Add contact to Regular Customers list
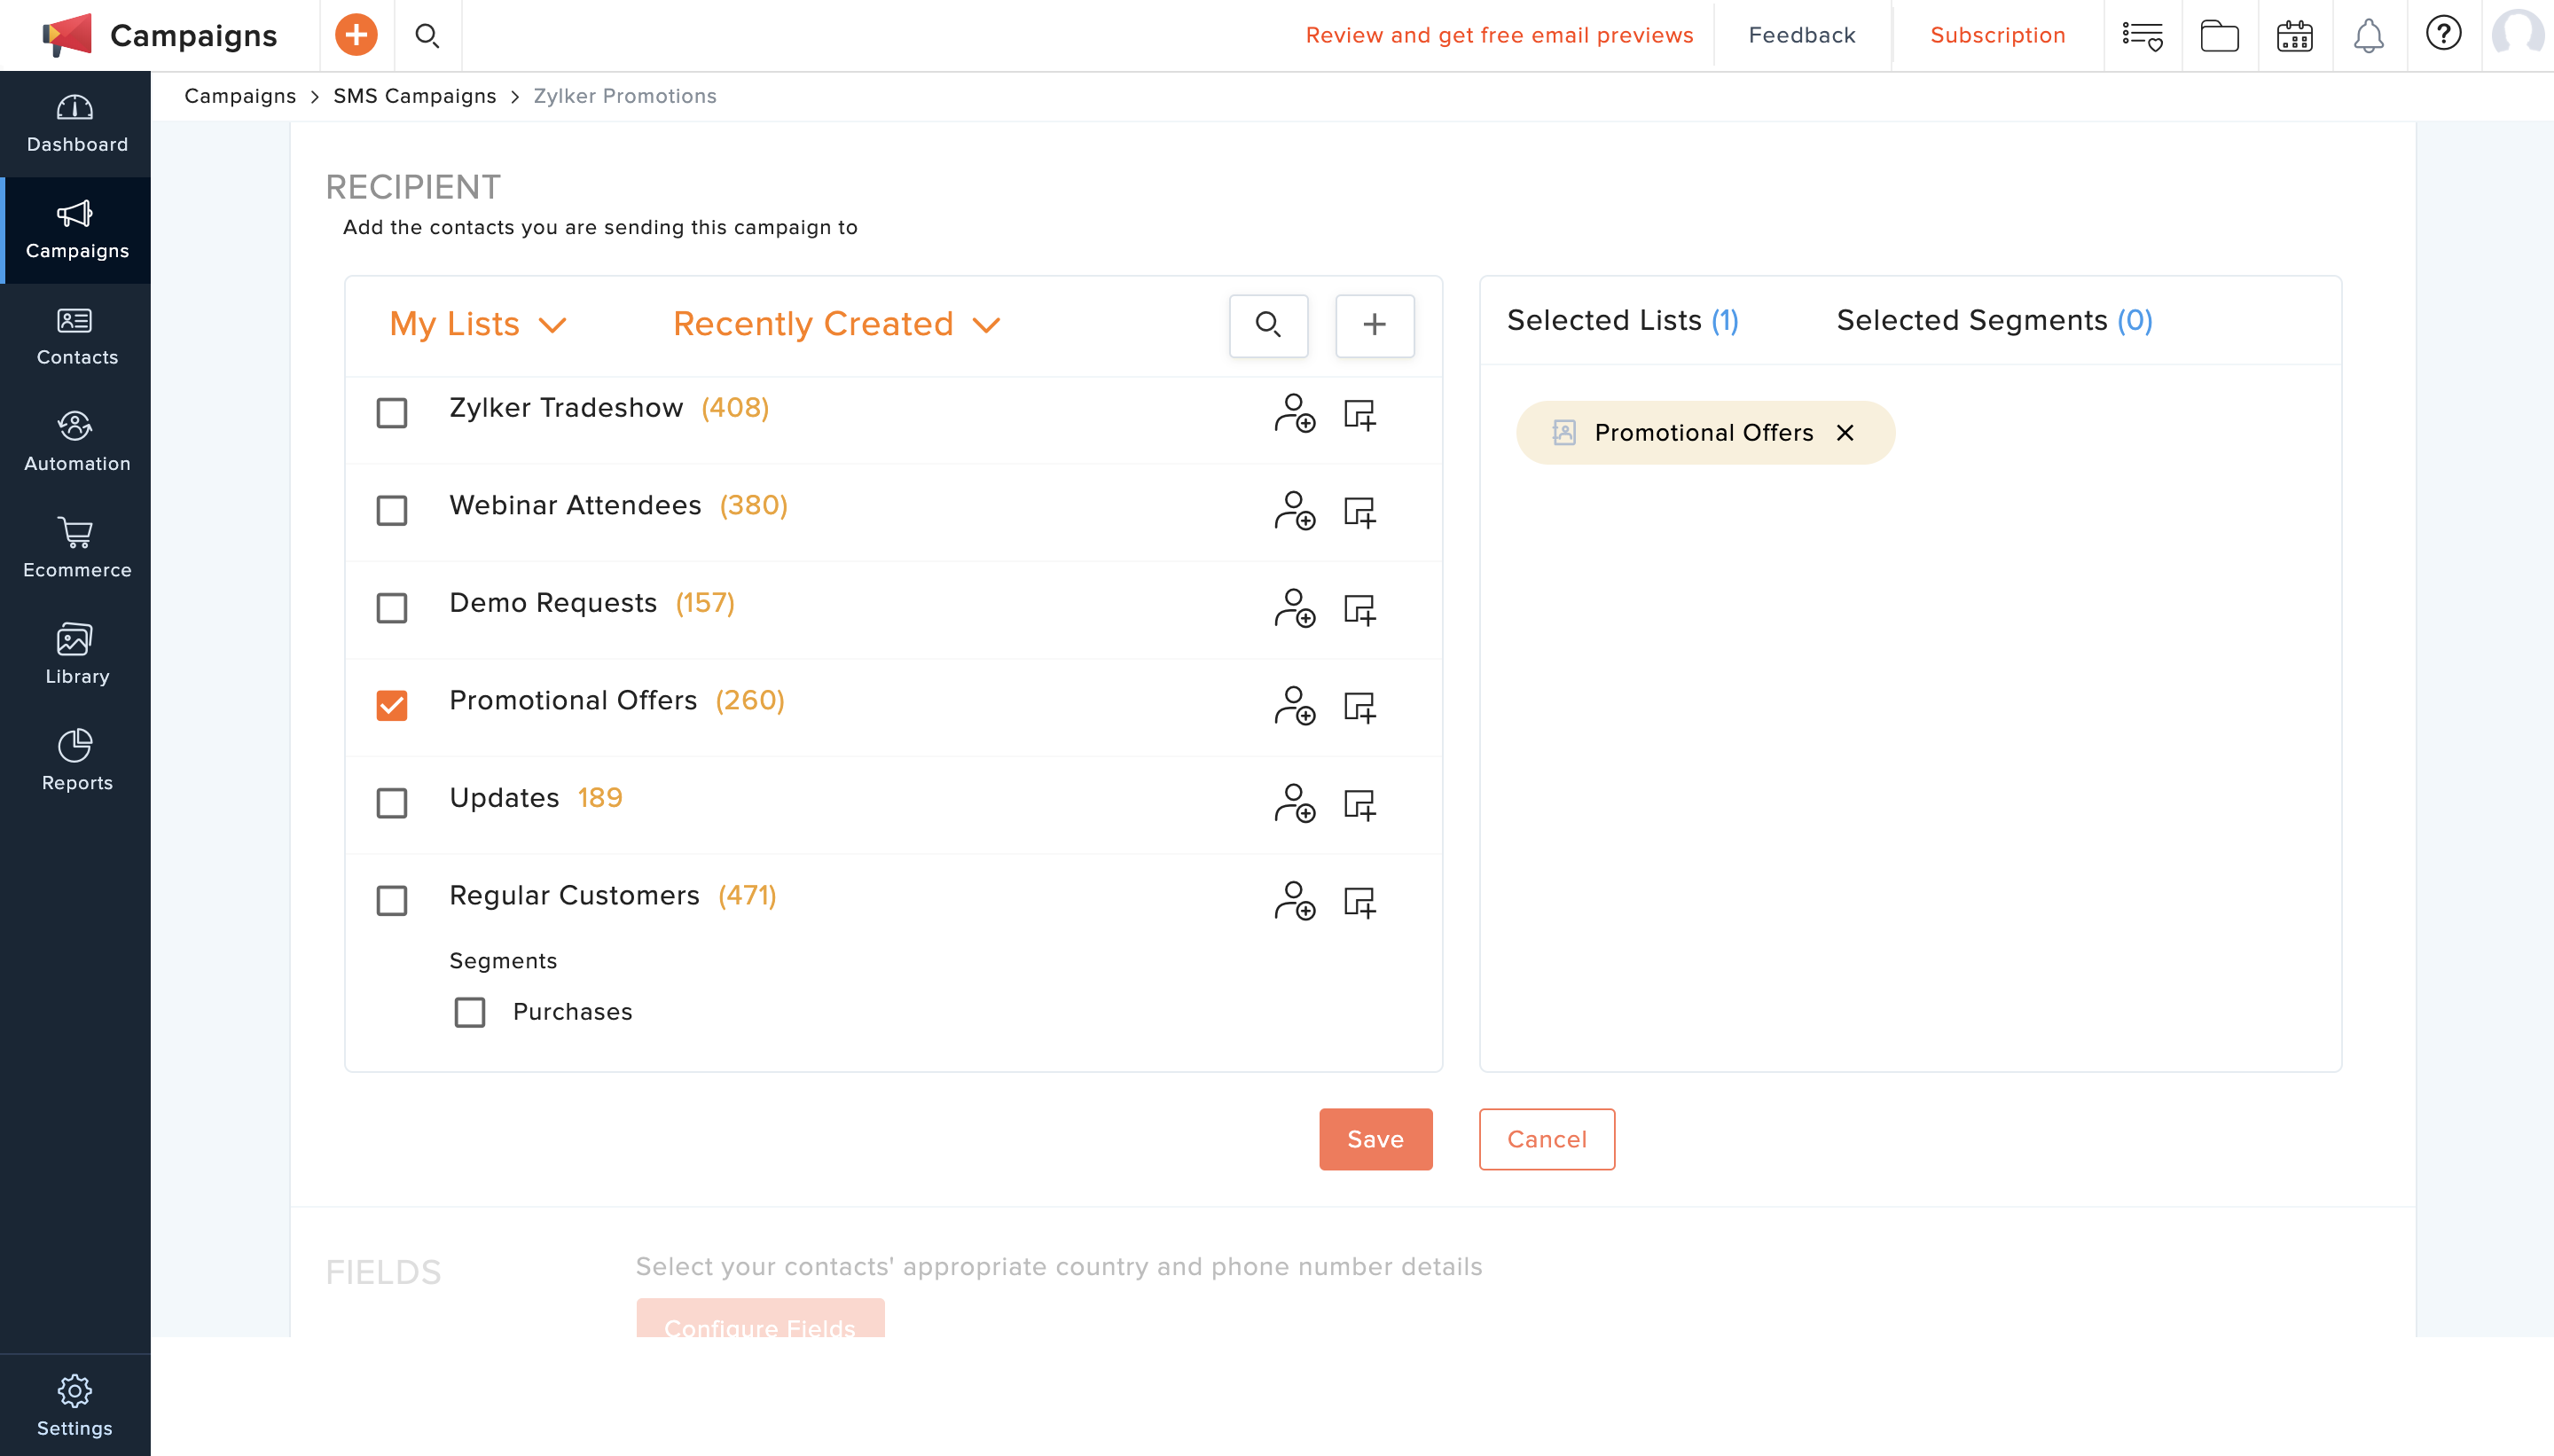 [x=1294, y=901]
